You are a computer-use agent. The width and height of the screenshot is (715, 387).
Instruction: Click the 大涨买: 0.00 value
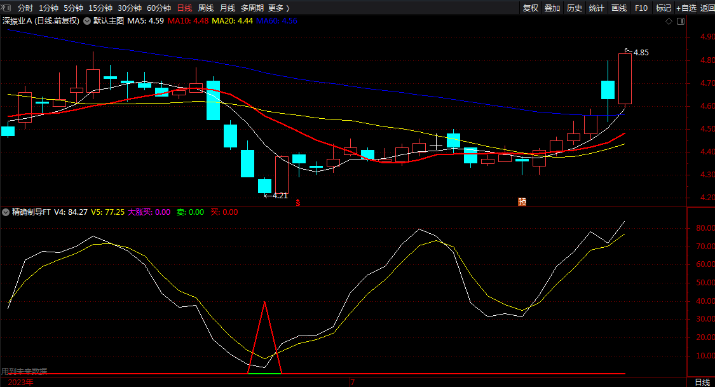149,212
